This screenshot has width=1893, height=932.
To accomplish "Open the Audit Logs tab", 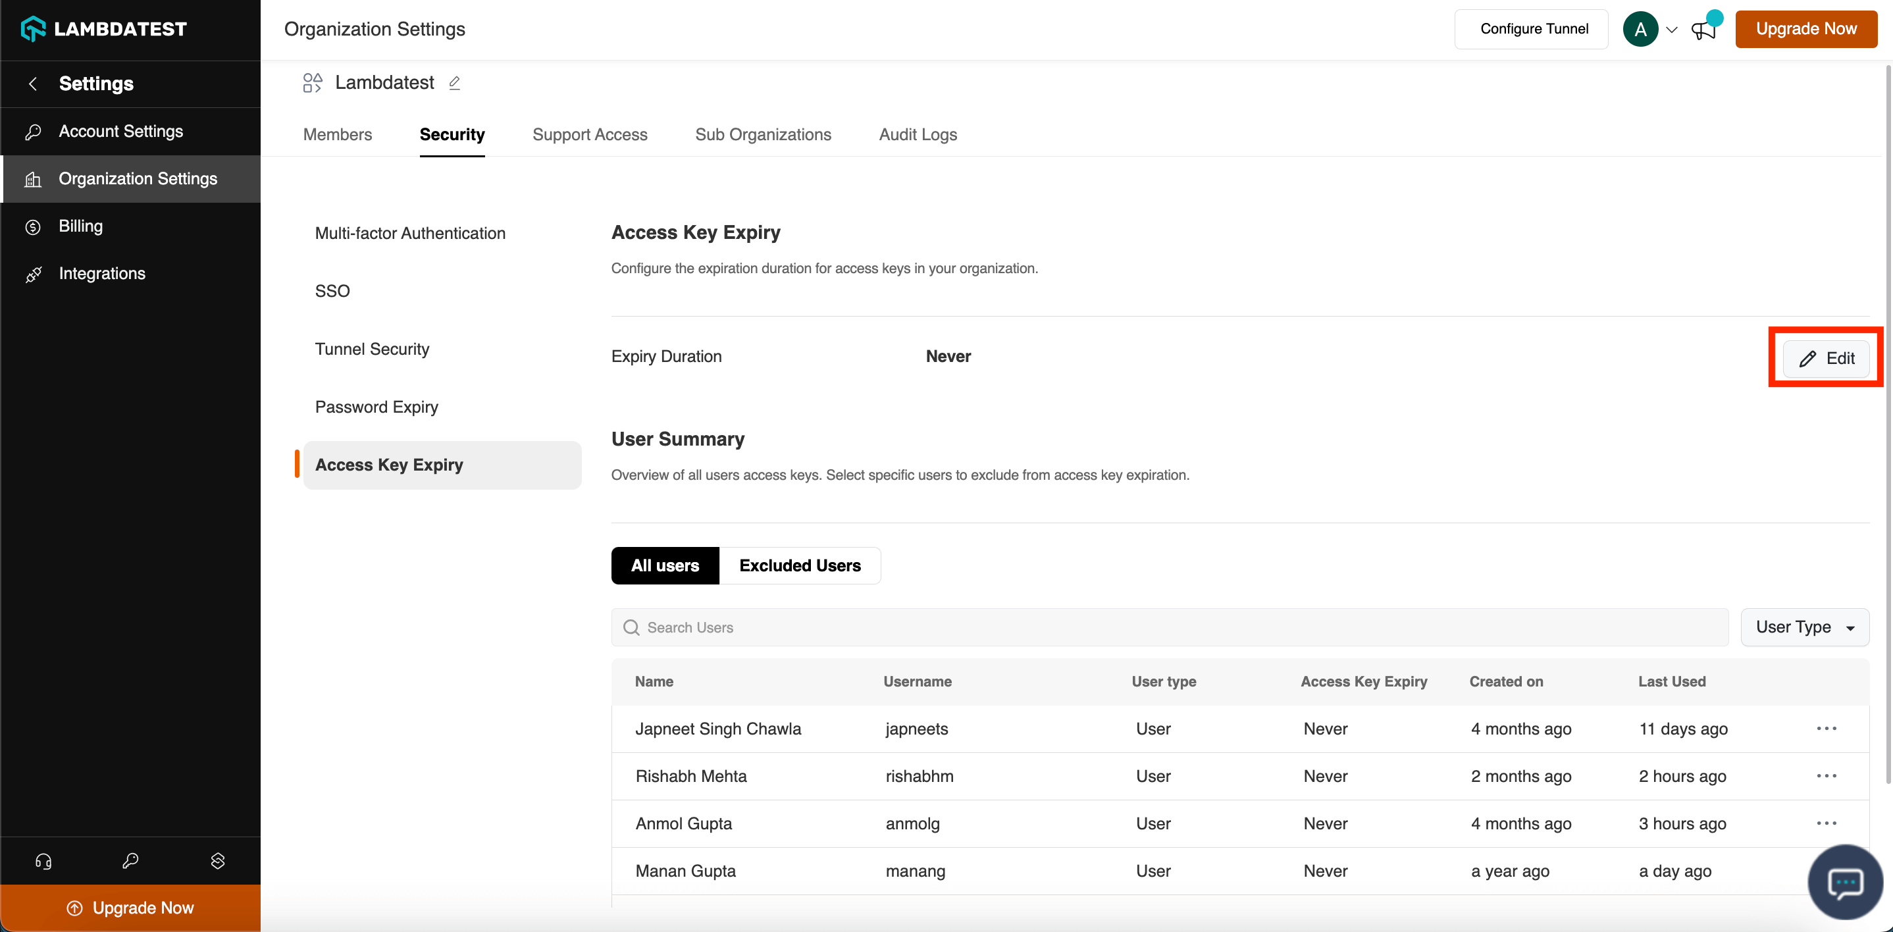I will click(x=918, y=134).
